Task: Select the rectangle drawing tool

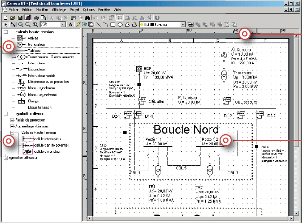Action: [x=113, y=25]
